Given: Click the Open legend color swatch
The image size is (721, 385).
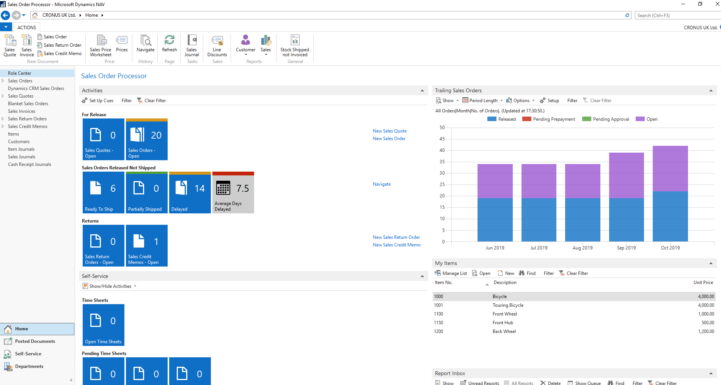Looking at the screenshot, I should (640, 119).
